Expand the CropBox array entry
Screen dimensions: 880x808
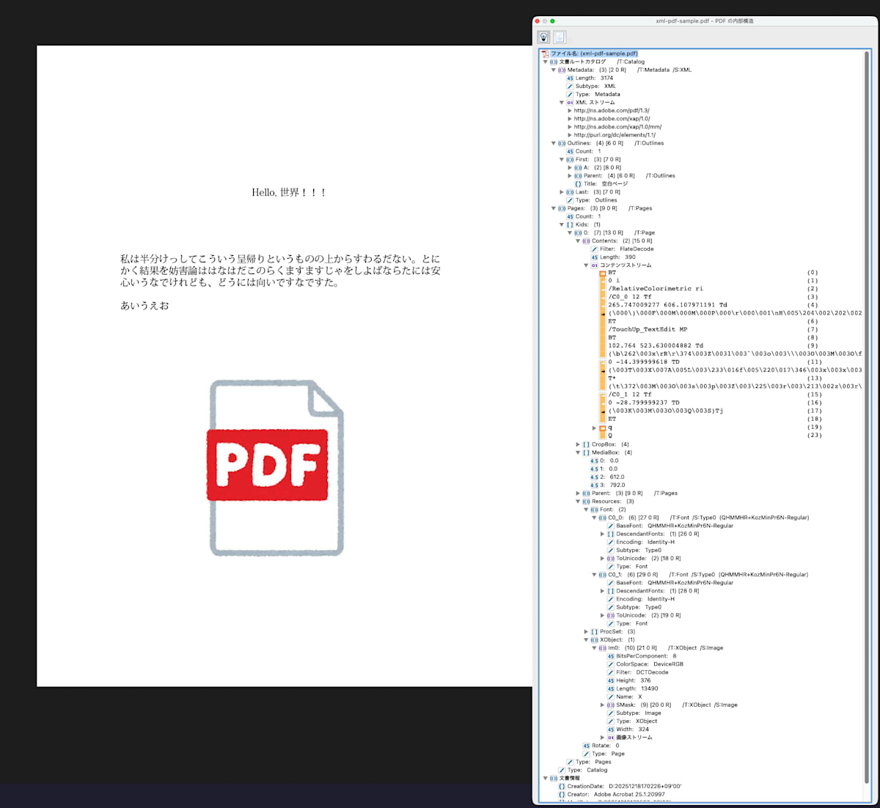coord(577,444)
